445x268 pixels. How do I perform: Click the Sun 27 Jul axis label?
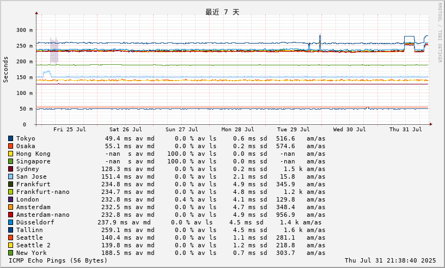click(x=181, y=130)
